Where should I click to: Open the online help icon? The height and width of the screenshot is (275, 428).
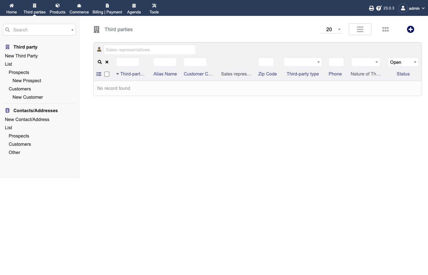(379, 8)
